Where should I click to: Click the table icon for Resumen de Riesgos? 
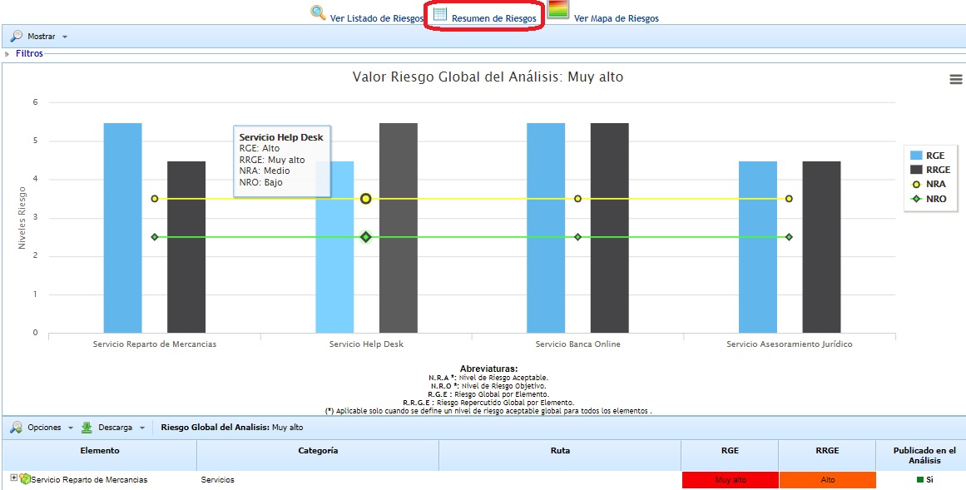[x=439, y=14]
